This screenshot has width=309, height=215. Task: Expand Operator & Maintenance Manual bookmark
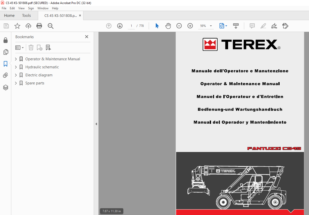pyautogui.click(x=16, y=59)
